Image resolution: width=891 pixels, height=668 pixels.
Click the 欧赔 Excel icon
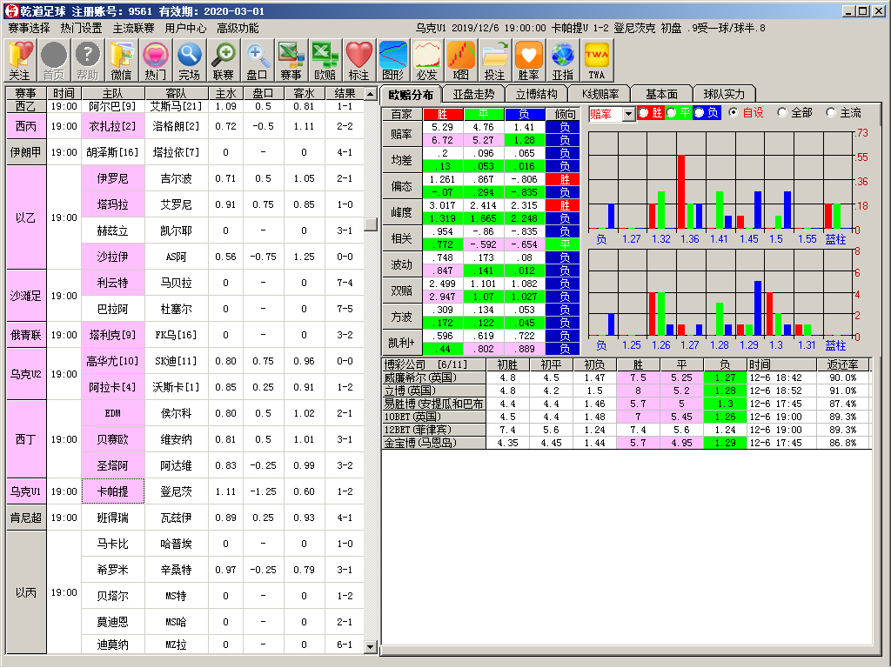click(x=325, y=60)
